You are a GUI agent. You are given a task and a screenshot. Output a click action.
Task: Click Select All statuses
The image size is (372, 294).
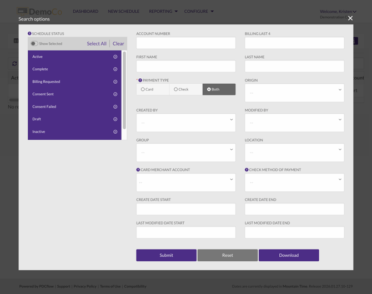point(97,44)
